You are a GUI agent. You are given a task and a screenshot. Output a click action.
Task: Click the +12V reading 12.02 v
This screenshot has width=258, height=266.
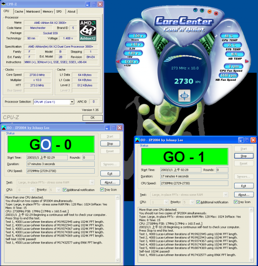(x=130, y=61)
